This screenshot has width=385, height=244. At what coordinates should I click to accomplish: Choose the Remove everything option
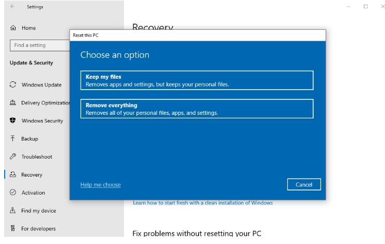[197, 109]
